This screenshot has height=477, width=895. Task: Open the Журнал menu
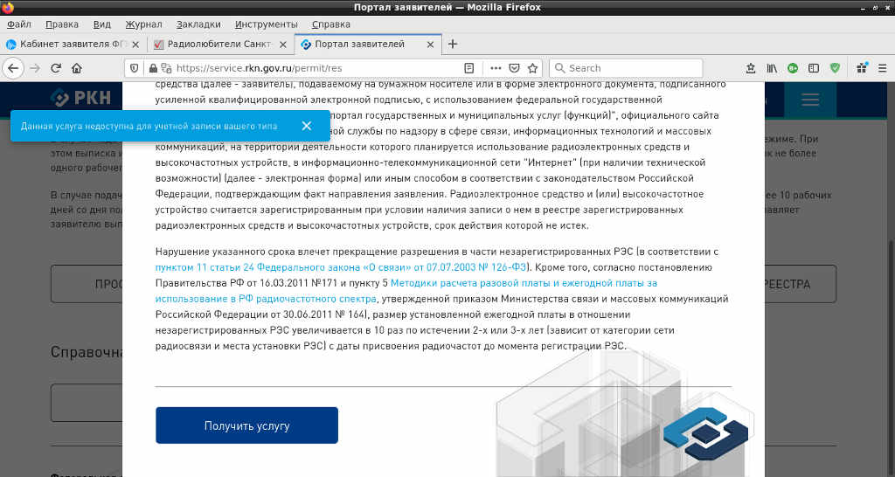click(143, 24)
